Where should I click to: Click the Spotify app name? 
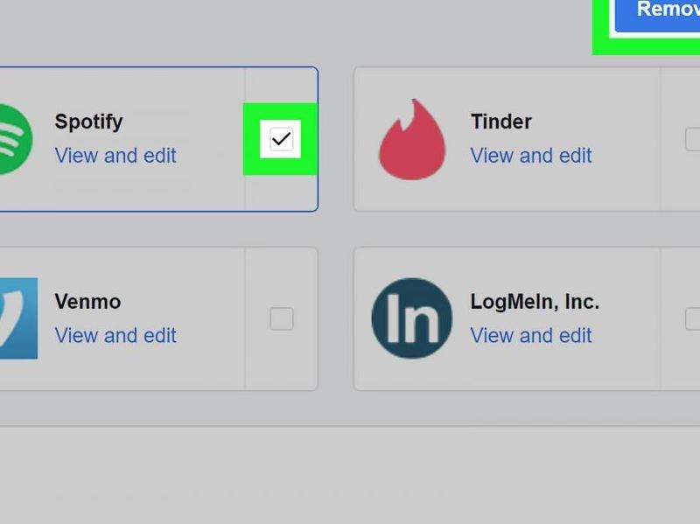coord(88,122)
